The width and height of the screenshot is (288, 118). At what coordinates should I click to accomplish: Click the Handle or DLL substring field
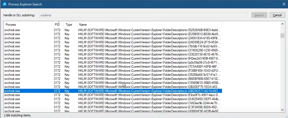[143, 15]
